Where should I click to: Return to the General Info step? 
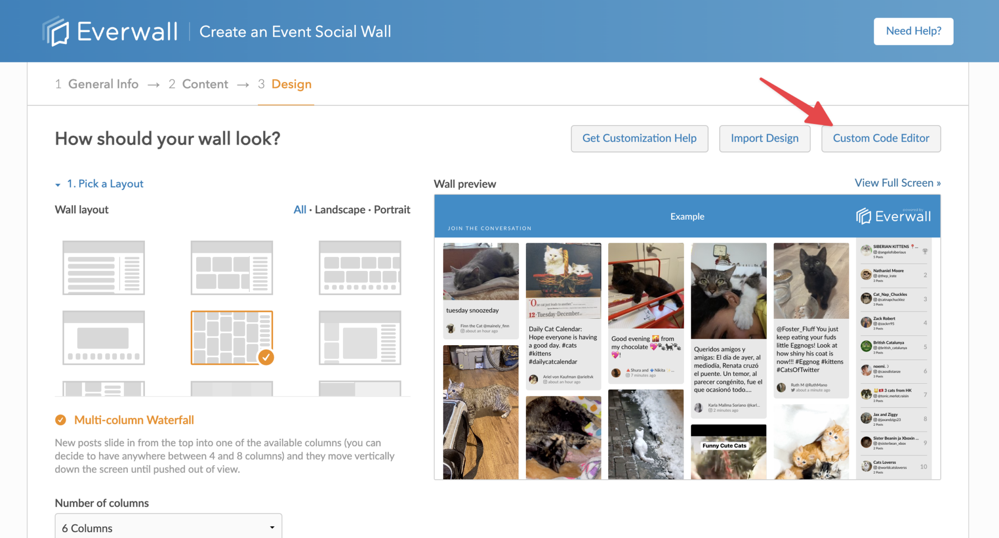pyautogui.click(x=103, y=83)
